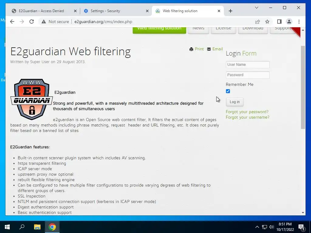Viewport: 311px width, 233px height.
Task: Share this page via the share icon
Action: tap(258, 22)
